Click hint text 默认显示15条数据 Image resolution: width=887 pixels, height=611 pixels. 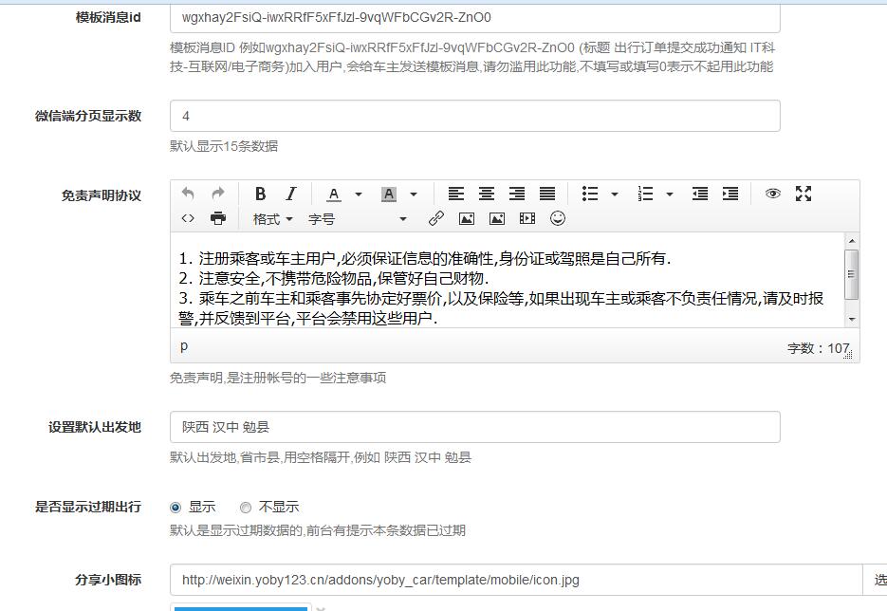224,146
